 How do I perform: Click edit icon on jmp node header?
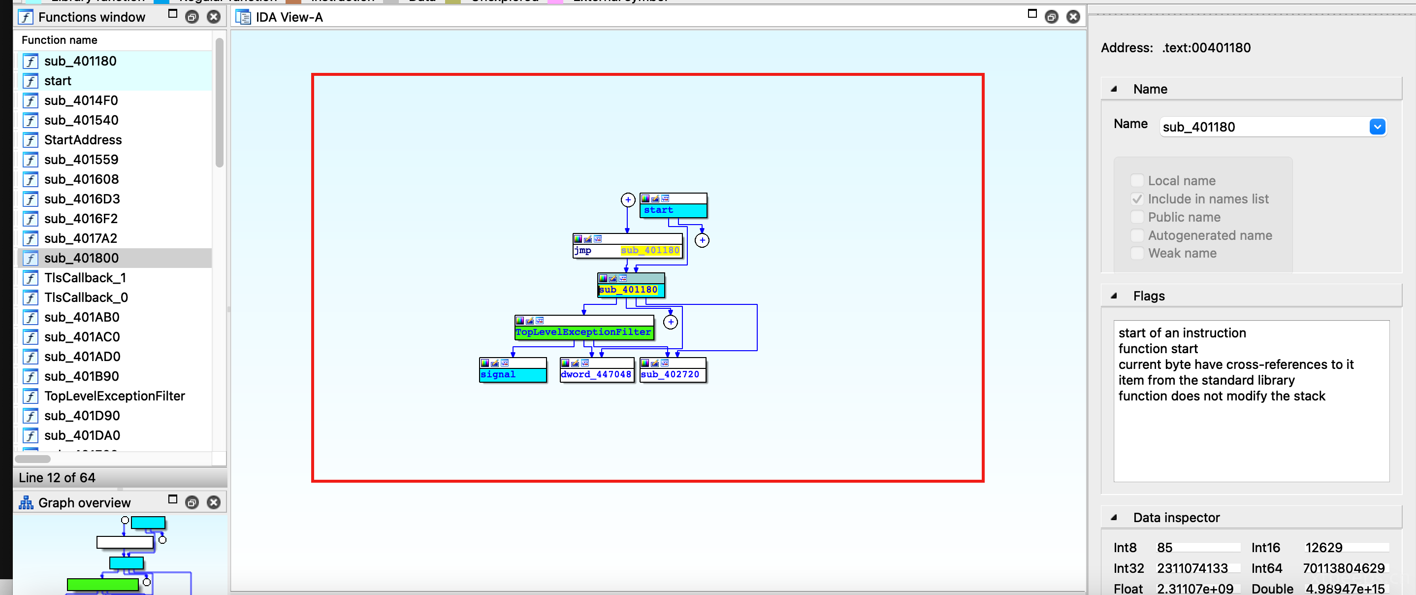pos(587,239)
